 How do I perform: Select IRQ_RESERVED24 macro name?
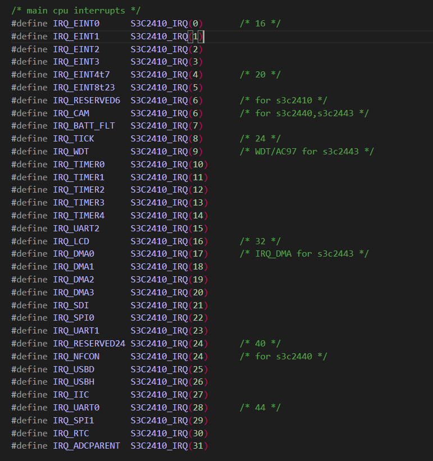pos(89,344)
